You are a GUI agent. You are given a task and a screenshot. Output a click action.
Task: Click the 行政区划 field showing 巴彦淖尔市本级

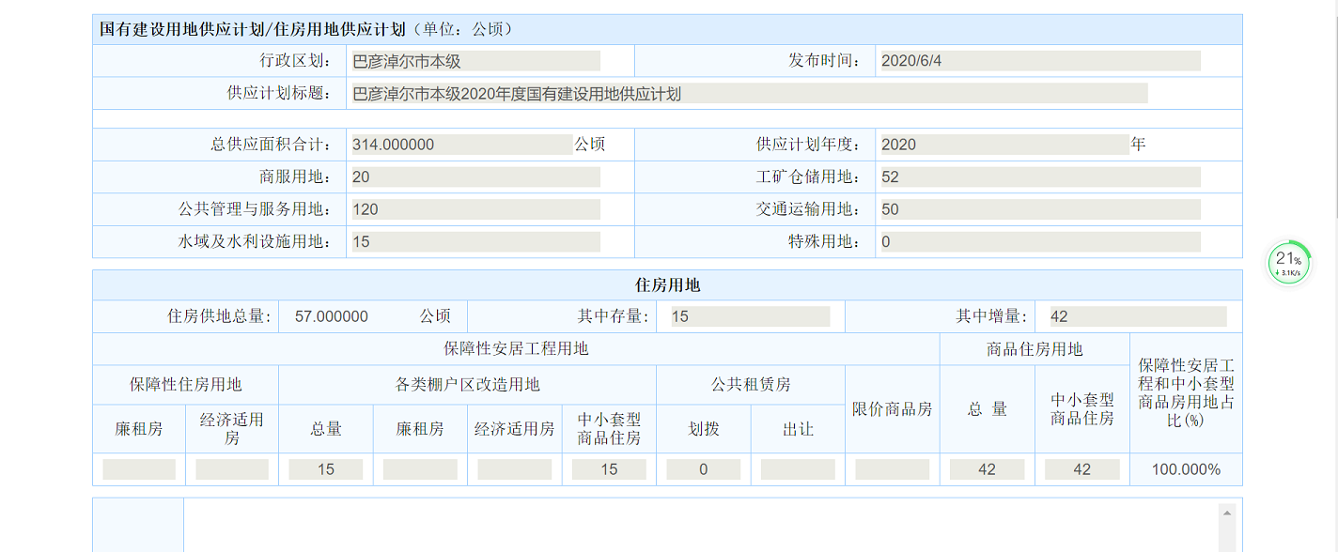(475, 62)
